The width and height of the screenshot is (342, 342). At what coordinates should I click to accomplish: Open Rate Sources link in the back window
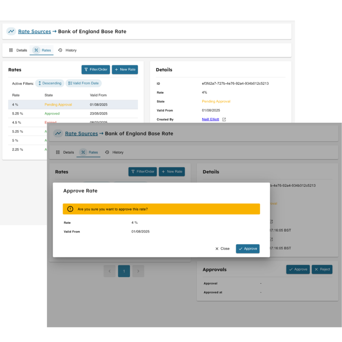click(34, 31)
